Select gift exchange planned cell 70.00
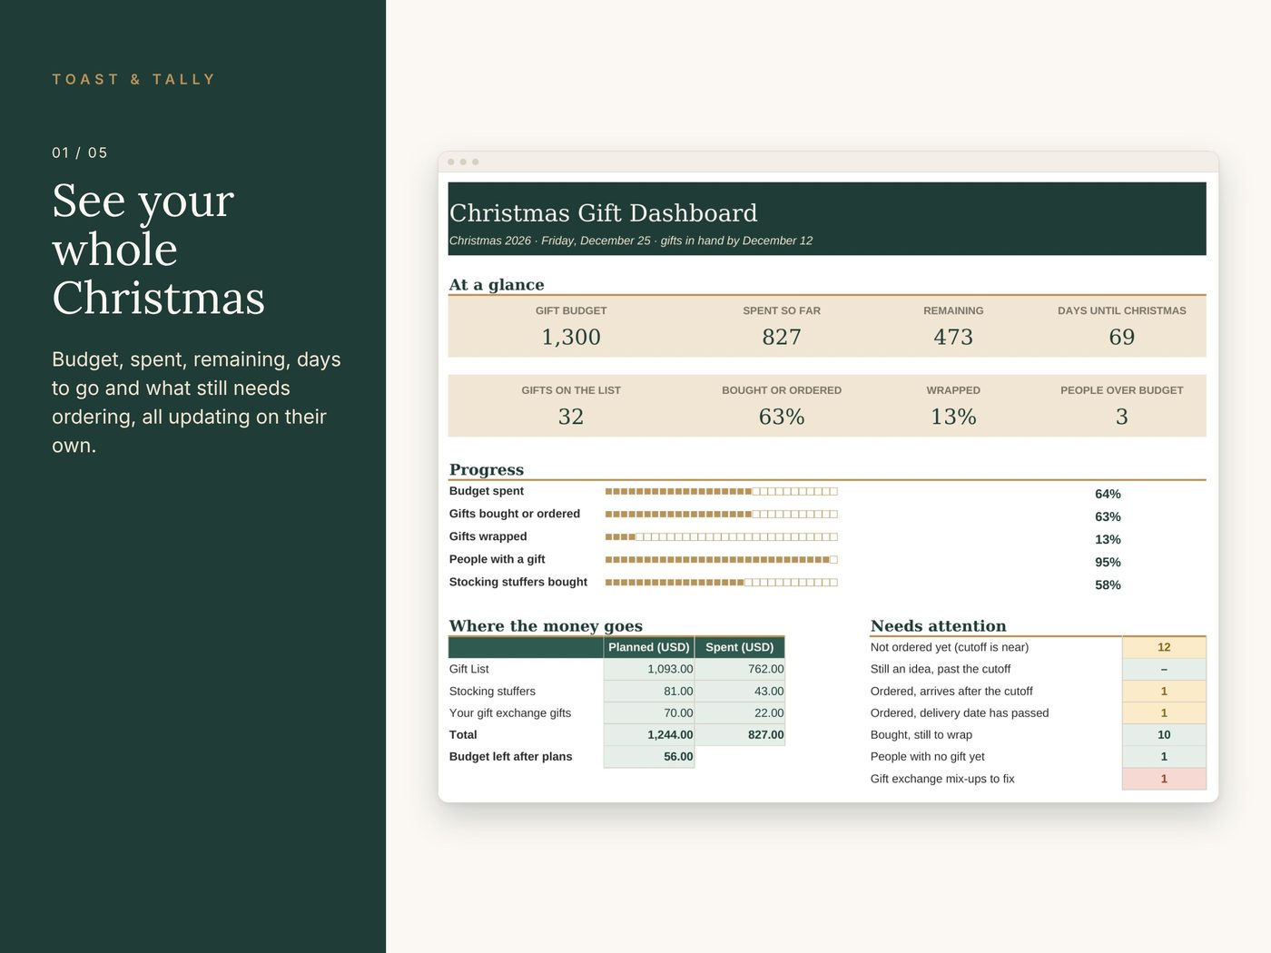The height and width of the screenshot is (953, 1271). [x=649, y=712]
